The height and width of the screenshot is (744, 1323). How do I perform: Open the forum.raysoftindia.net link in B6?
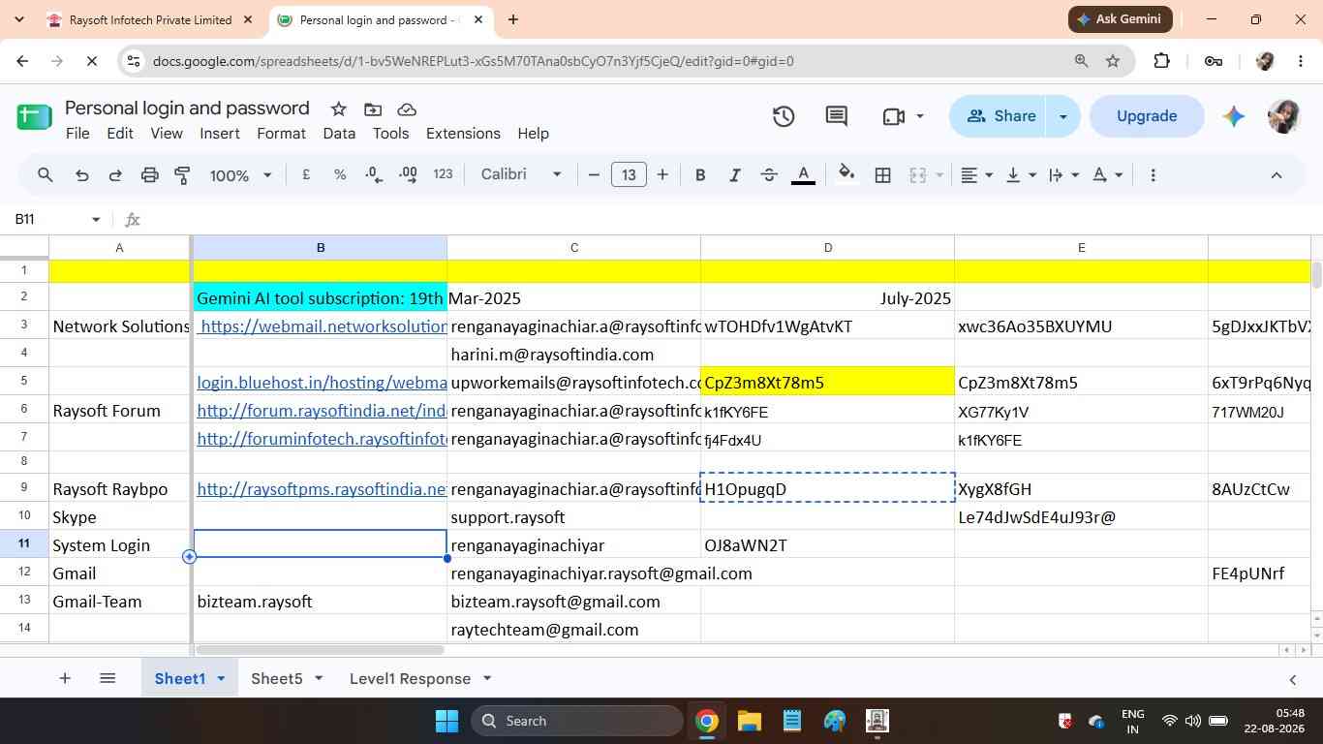pyautogui.click(x=322, y=411)
